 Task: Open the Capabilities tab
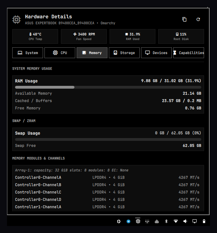[x=189, y=53]
